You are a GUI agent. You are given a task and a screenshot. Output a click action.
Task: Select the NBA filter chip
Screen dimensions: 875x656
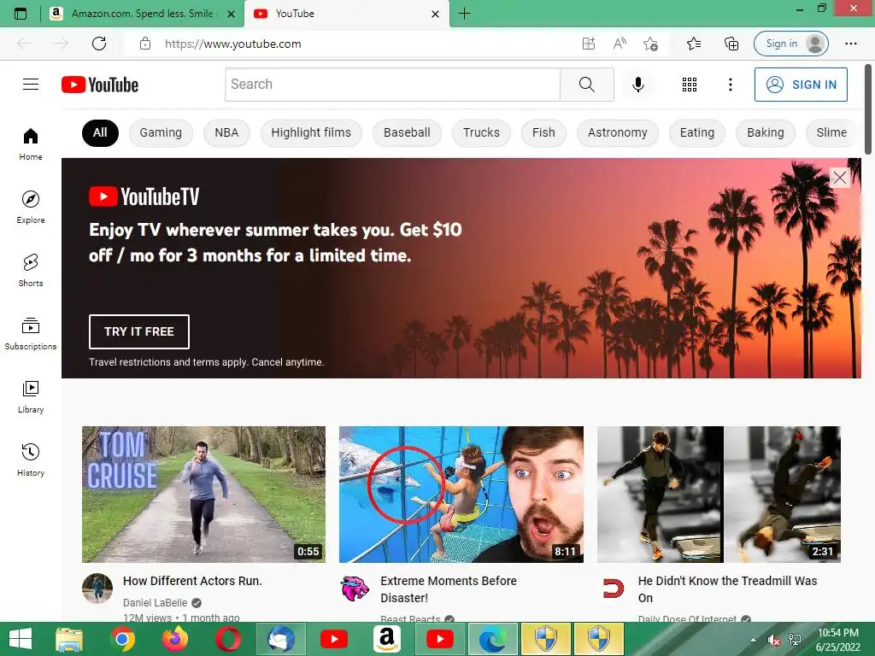pos(226,132)
